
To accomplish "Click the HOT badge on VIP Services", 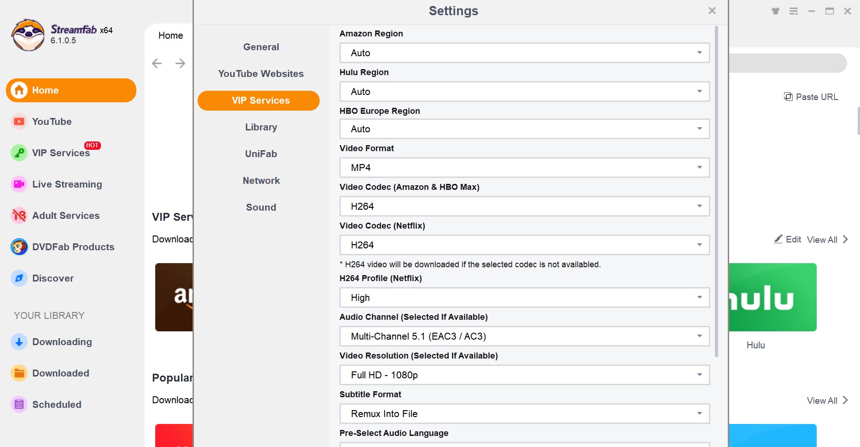I will [92, 145].
